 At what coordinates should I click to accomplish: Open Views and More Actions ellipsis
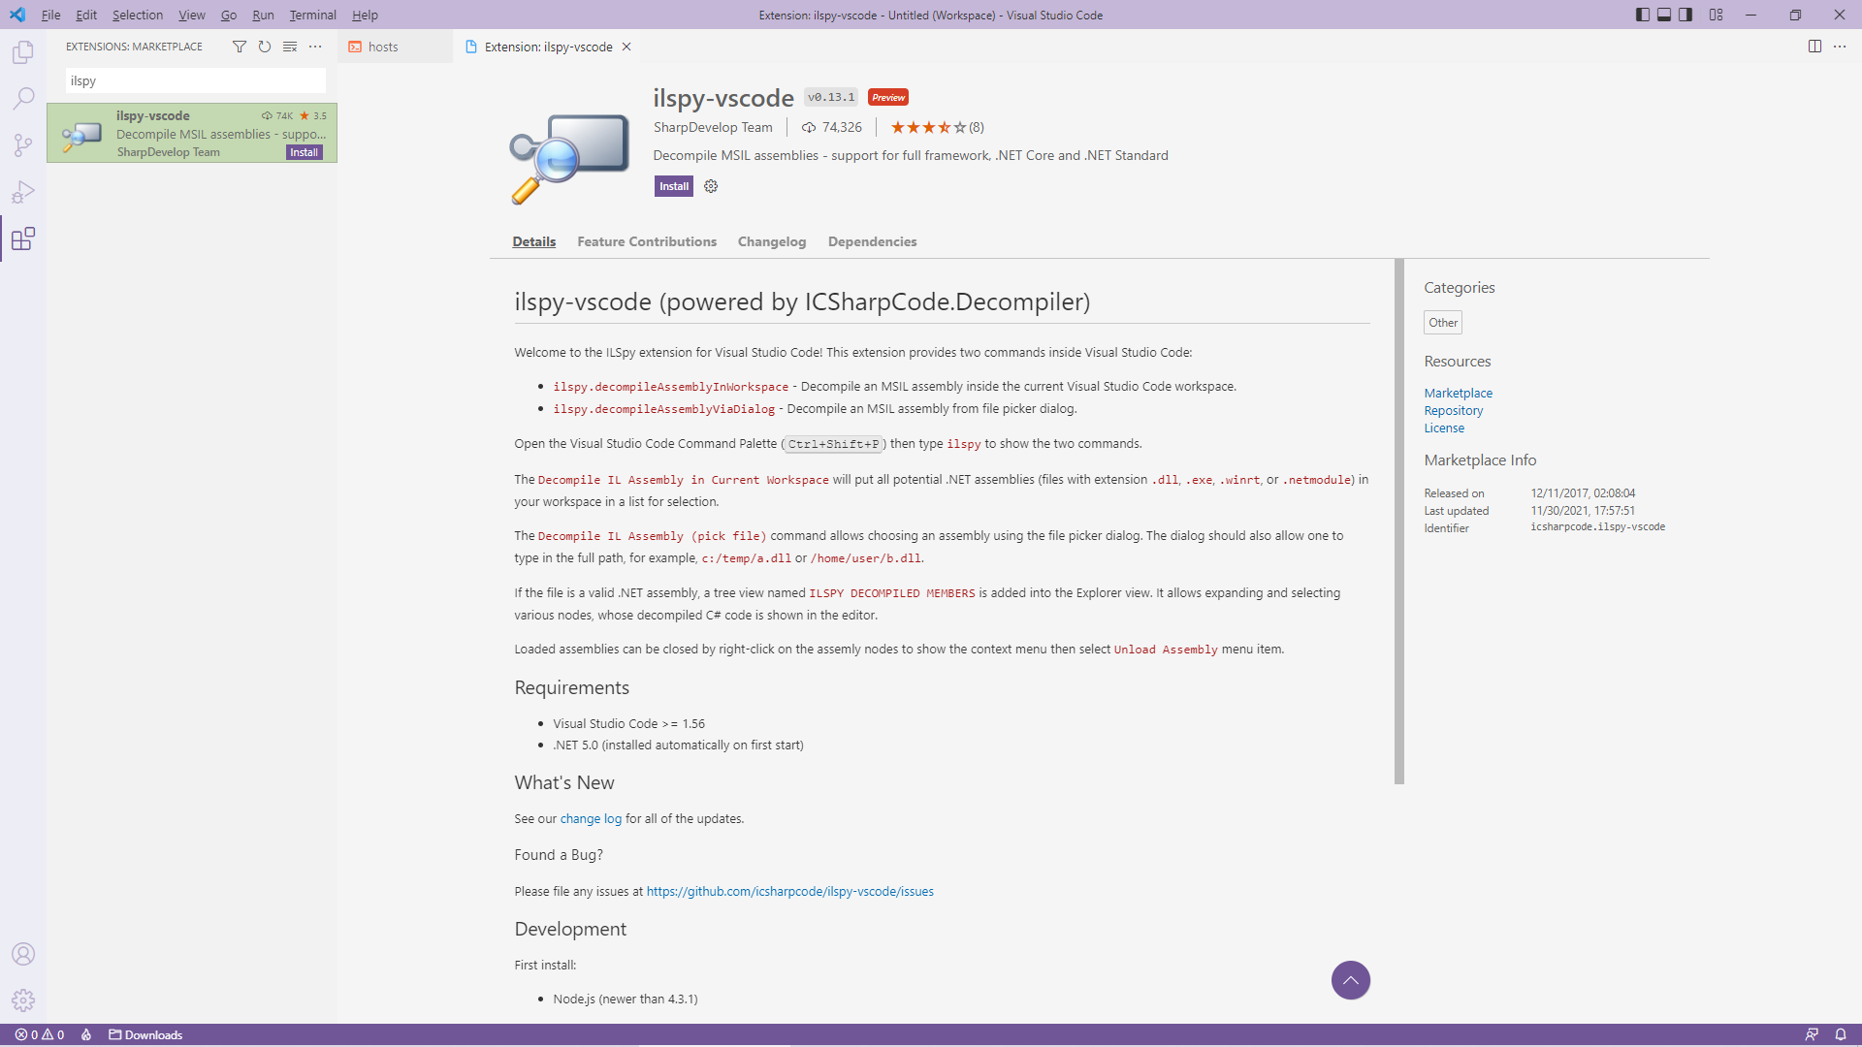pos(315,47)
